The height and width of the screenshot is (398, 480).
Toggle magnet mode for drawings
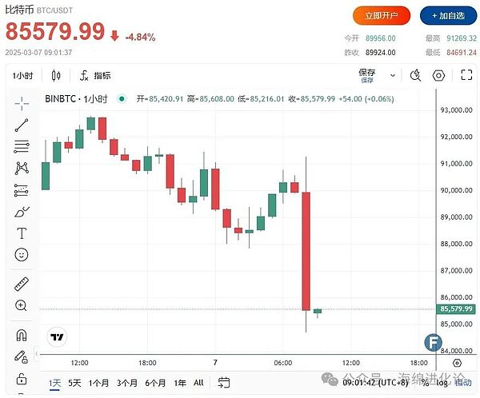click(x=22, y=335)
